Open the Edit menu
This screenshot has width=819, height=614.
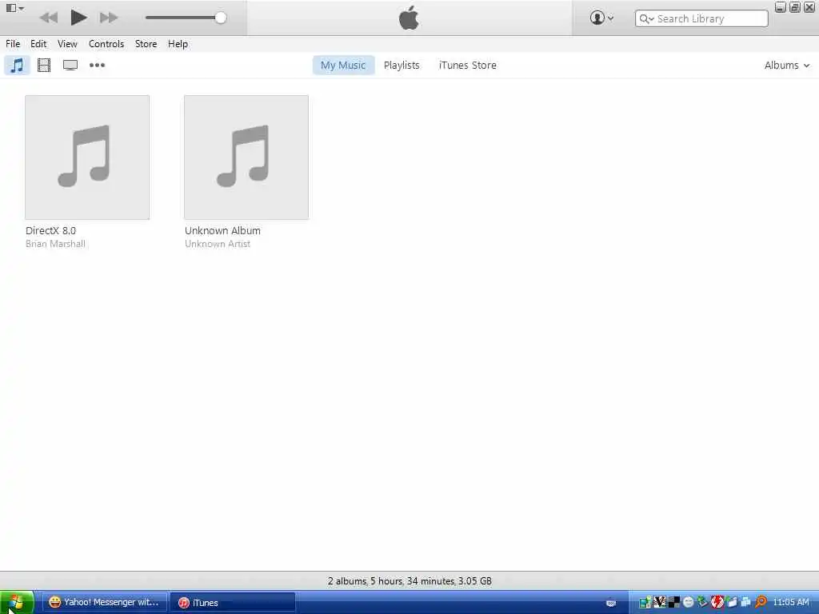pos(38,44)
